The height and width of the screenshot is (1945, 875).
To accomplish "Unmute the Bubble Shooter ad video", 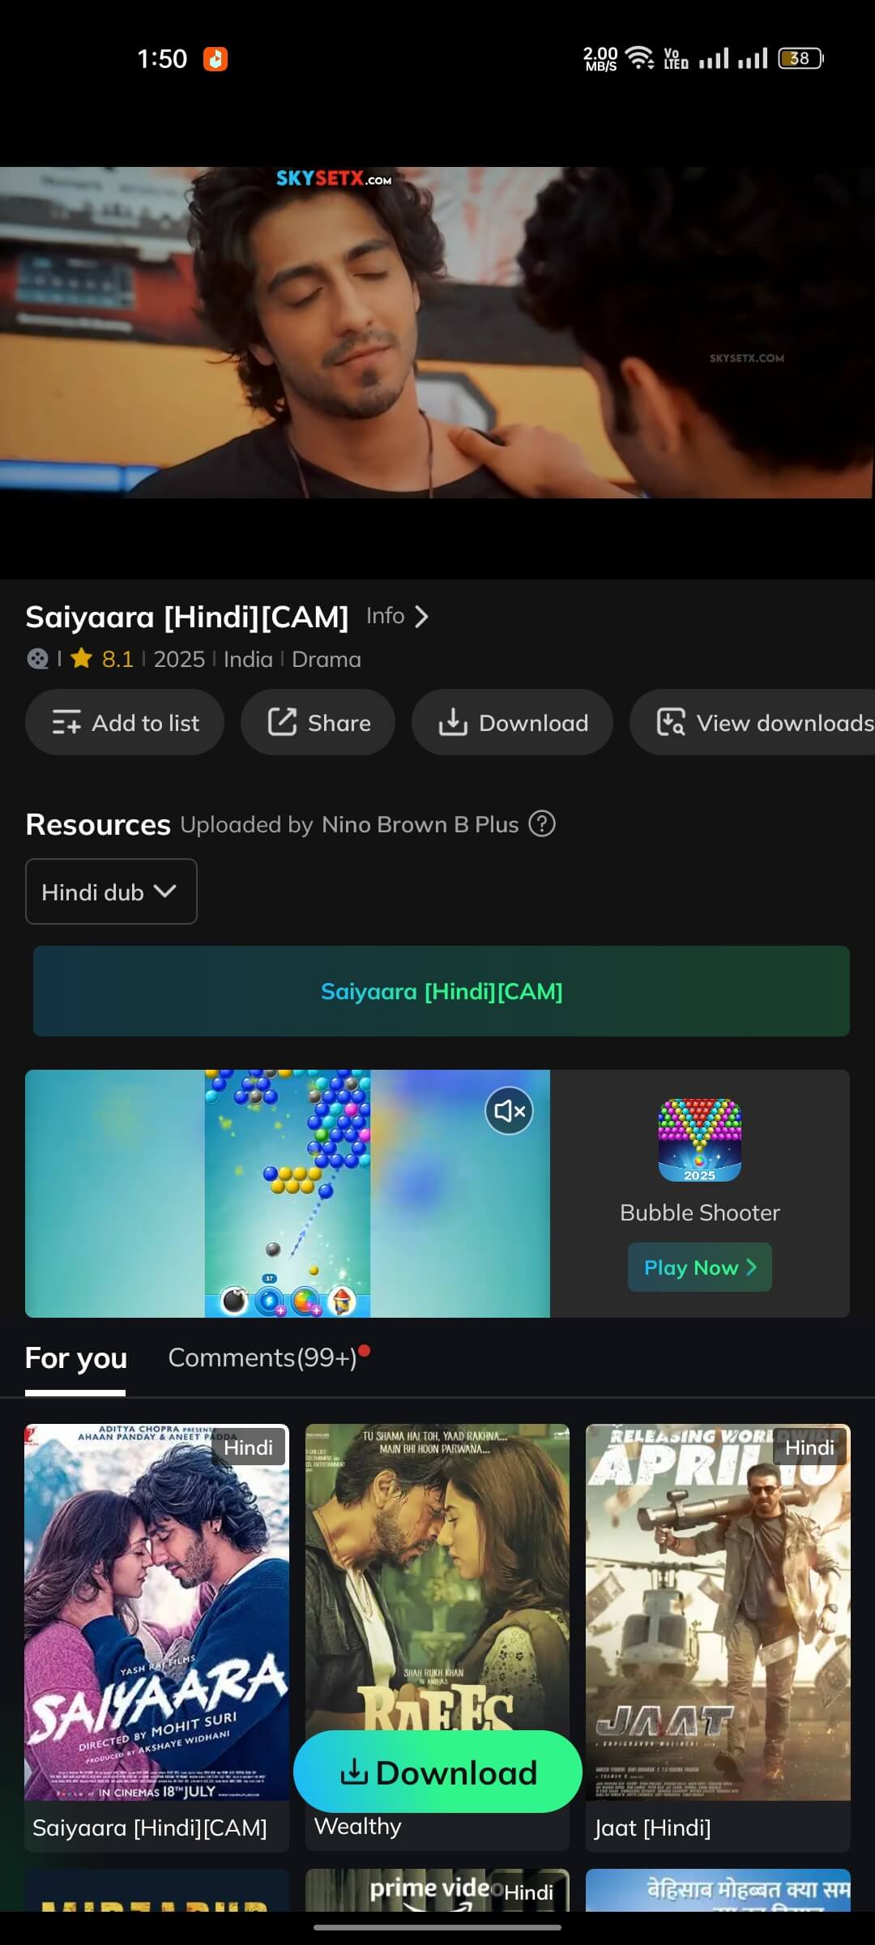I will tap(509, 1111).
